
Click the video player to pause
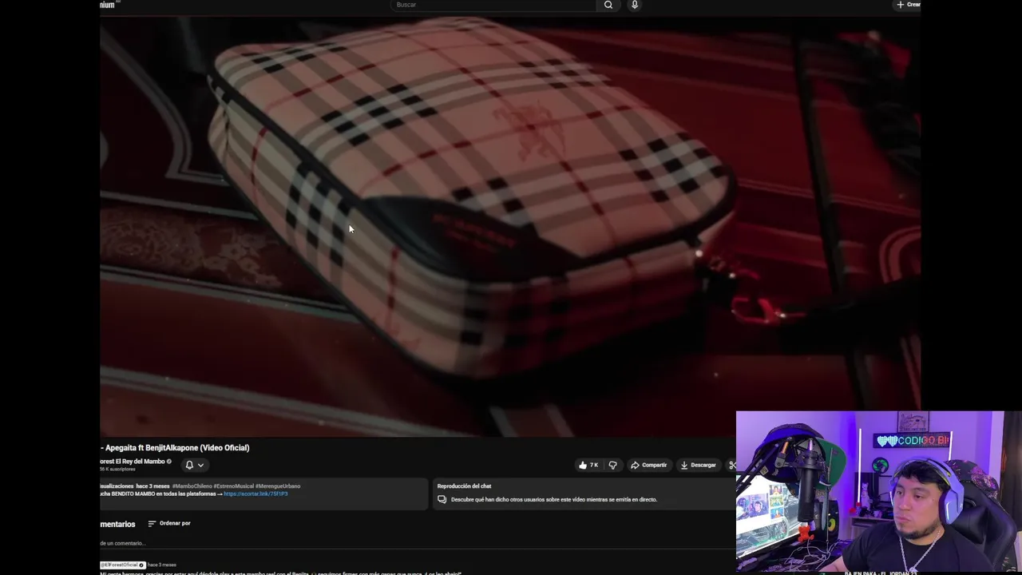(510, 226)
